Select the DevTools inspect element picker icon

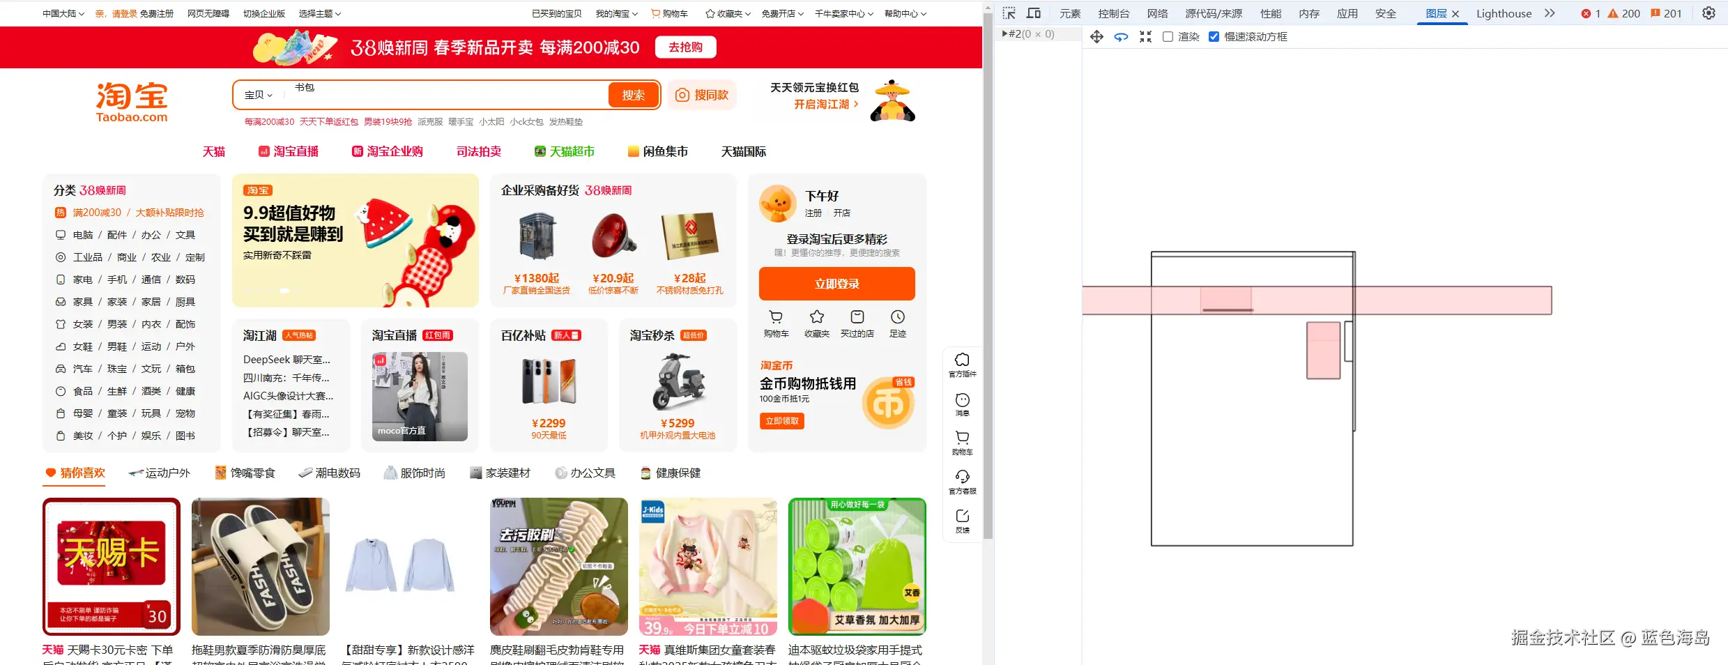[1009, 13]
